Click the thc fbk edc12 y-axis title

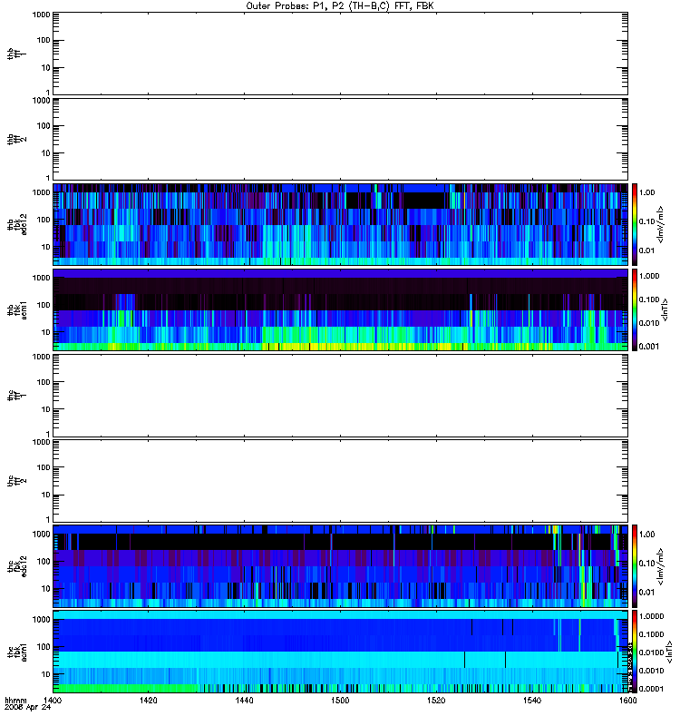point(17,565)
